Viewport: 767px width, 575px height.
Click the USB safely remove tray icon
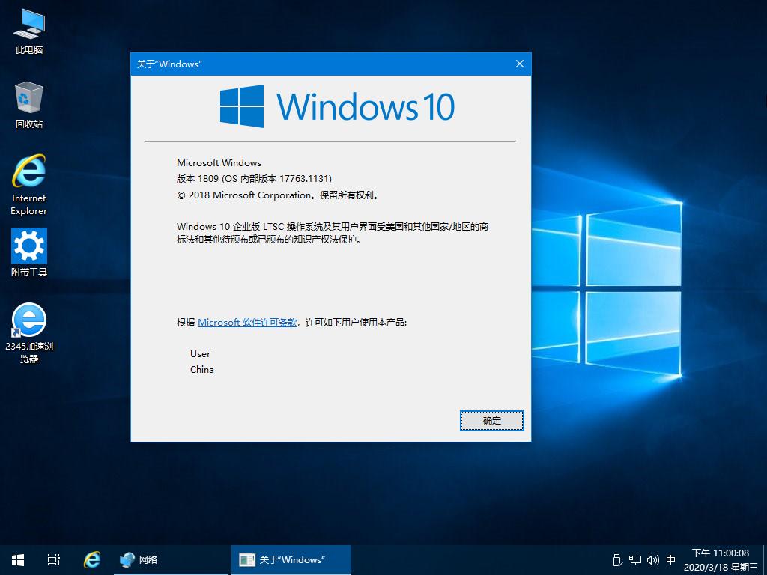click(617, 560)
